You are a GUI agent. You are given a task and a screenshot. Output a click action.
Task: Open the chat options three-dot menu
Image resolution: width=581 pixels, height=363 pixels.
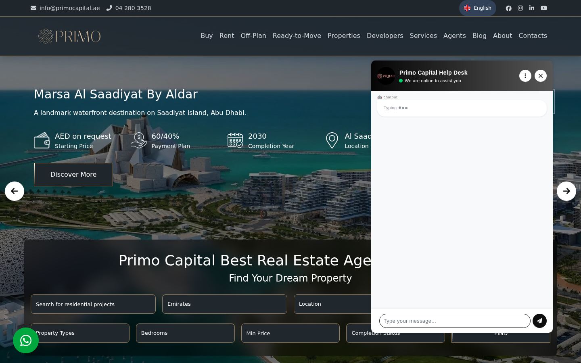tap(525, 76)
